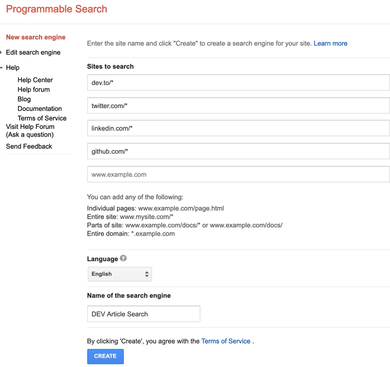The width and height of the screenshot is (390, 367).
Task: Click the dev.to/* site field
Action: [238, 82]
